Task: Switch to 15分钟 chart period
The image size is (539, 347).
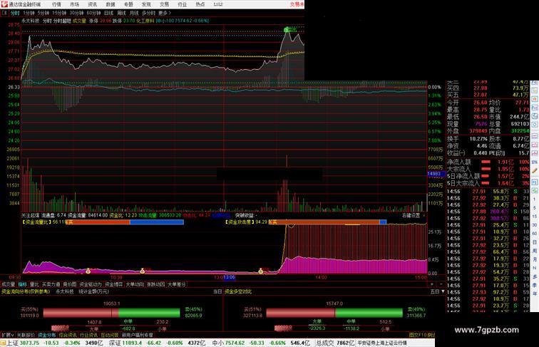Action: click(x=59, y=13)
